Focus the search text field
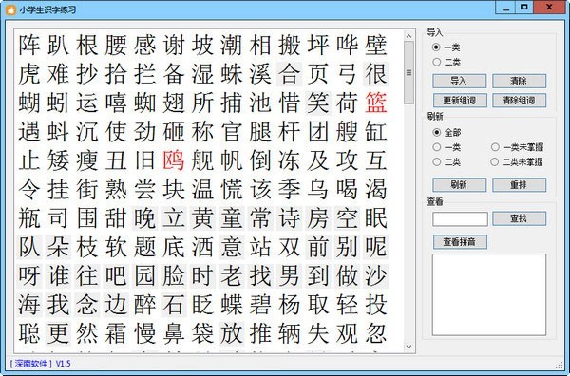Image resolution: width=570 pixels, height=376 pixels. pos(460,219)
